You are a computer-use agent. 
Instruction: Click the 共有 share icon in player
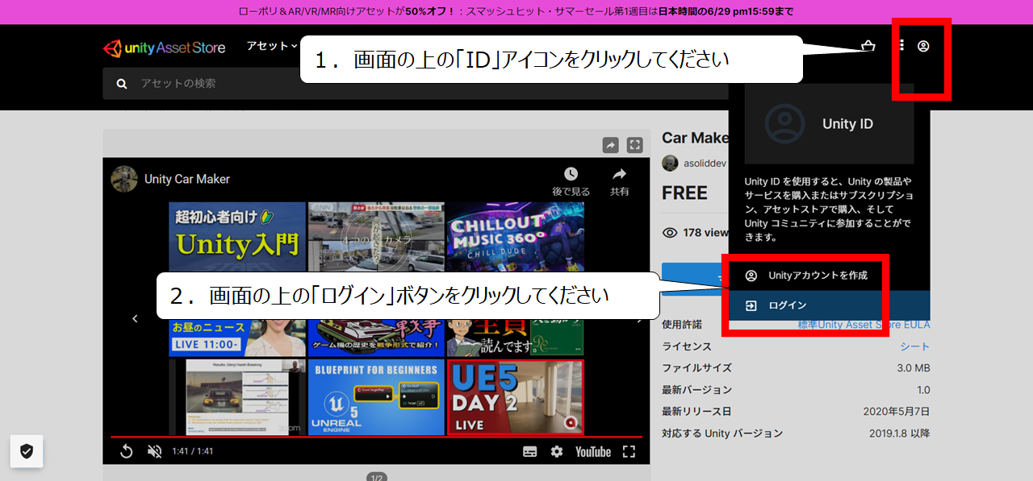click(619, 181)
